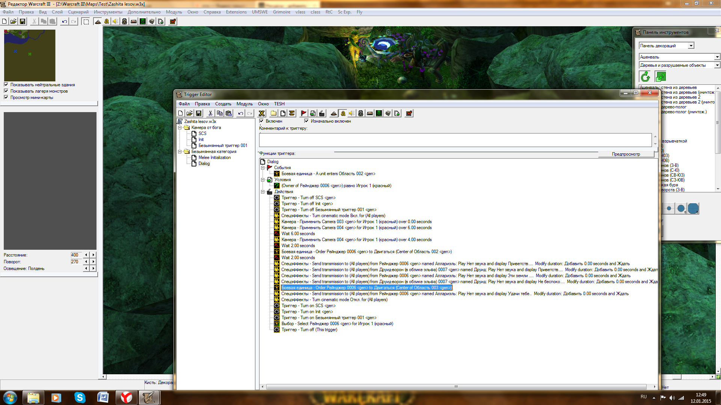Paste icon in Trigger Editor toolbar
Viewport: 721px width, 405px height.
[x=229, y=113]
